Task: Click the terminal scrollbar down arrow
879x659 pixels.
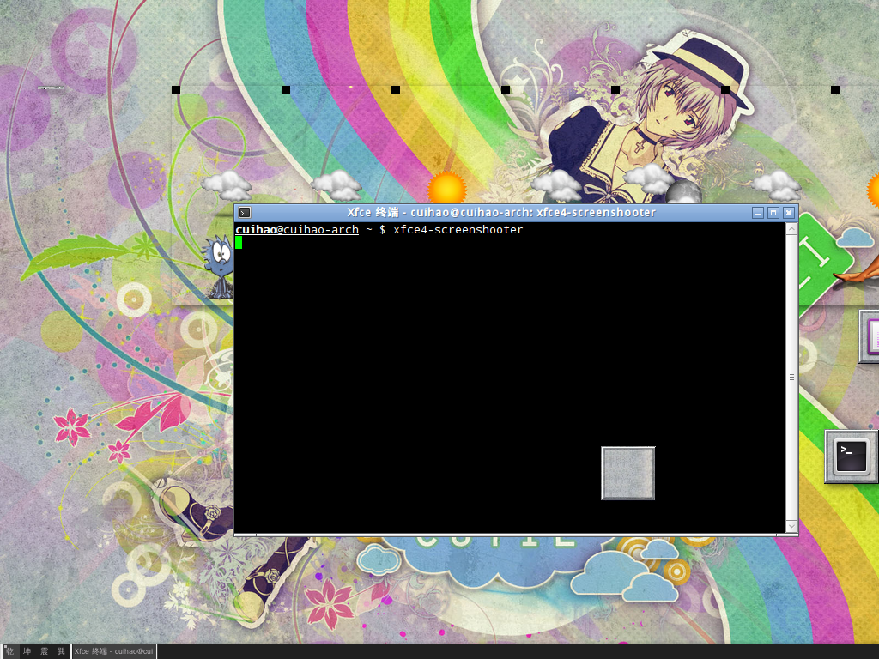Action: [x=791, y=526]
